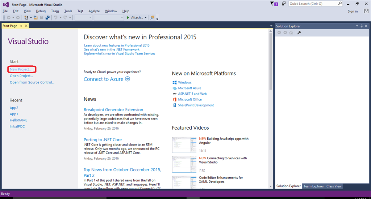371x199 pixels.
Task: Expand the Undo history dropdown
Action: tap(61, 18)
